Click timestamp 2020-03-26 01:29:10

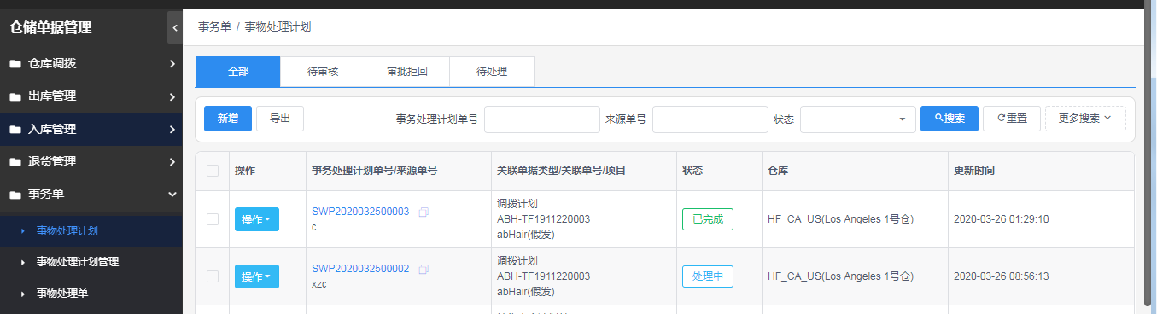click(1001, 219)
